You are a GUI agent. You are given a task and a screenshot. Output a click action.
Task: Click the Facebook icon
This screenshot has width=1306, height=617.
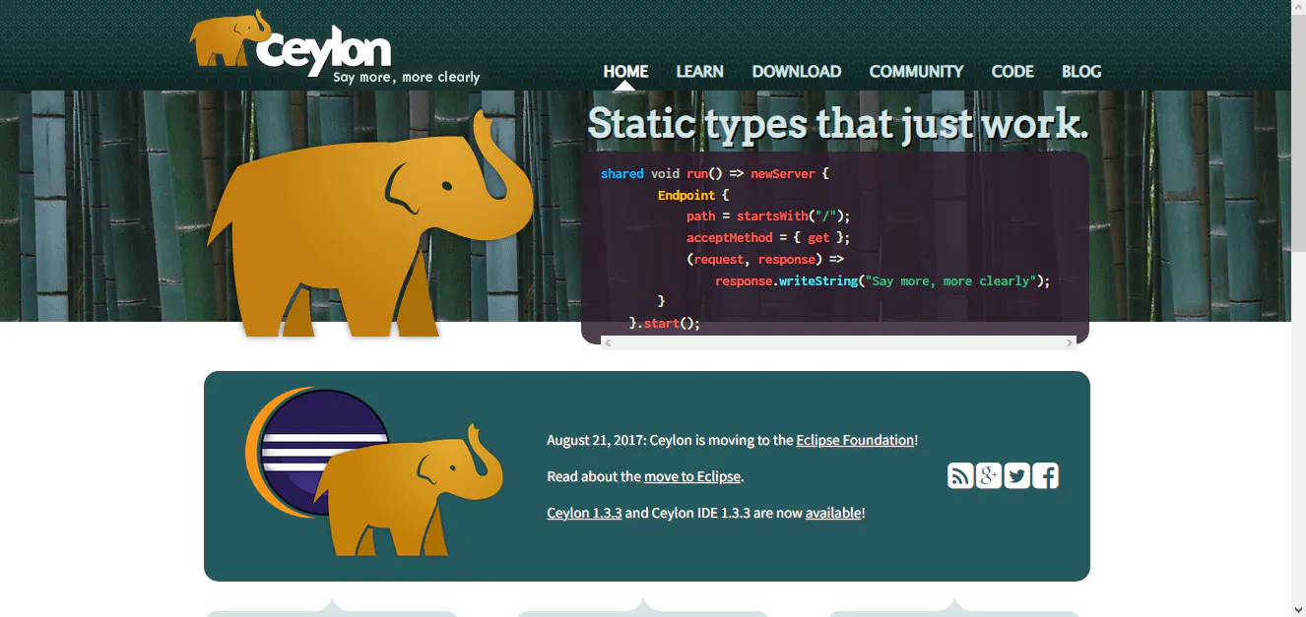[1045, 475]
